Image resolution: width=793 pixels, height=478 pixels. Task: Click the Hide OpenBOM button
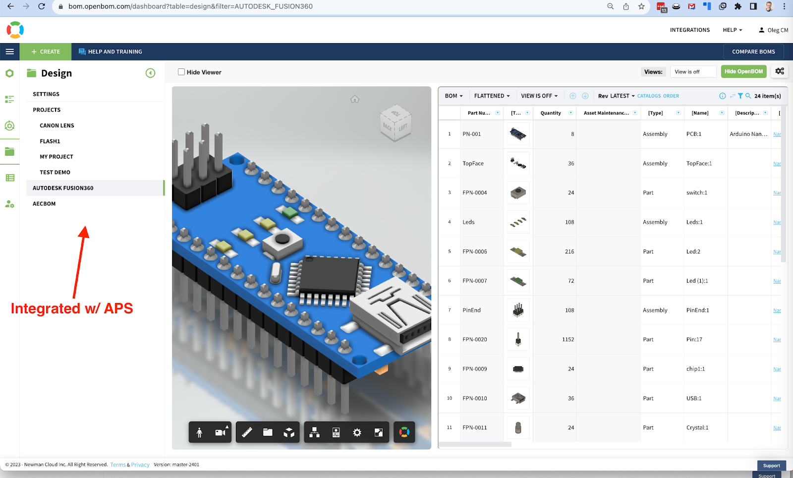[743, 72]
